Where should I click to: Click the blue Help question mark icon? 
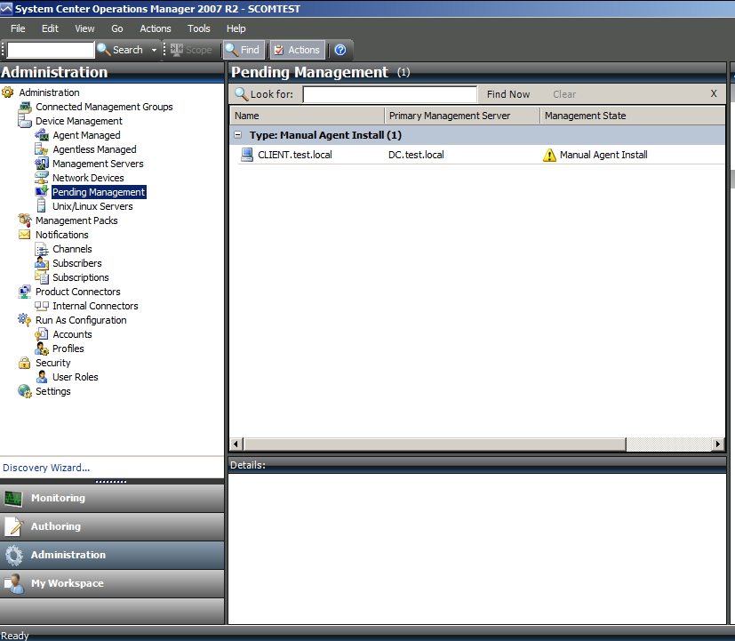(340, 50)
